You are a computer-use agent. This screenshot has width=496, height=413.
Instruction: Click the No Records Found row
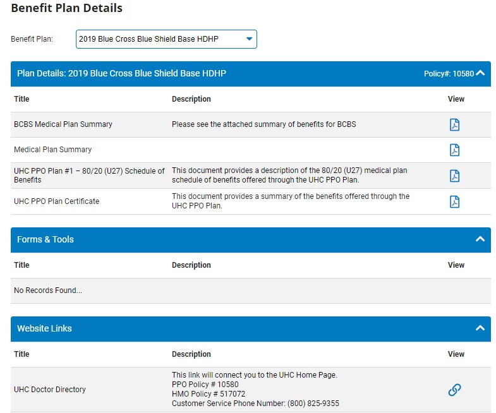tap(48, 290)
